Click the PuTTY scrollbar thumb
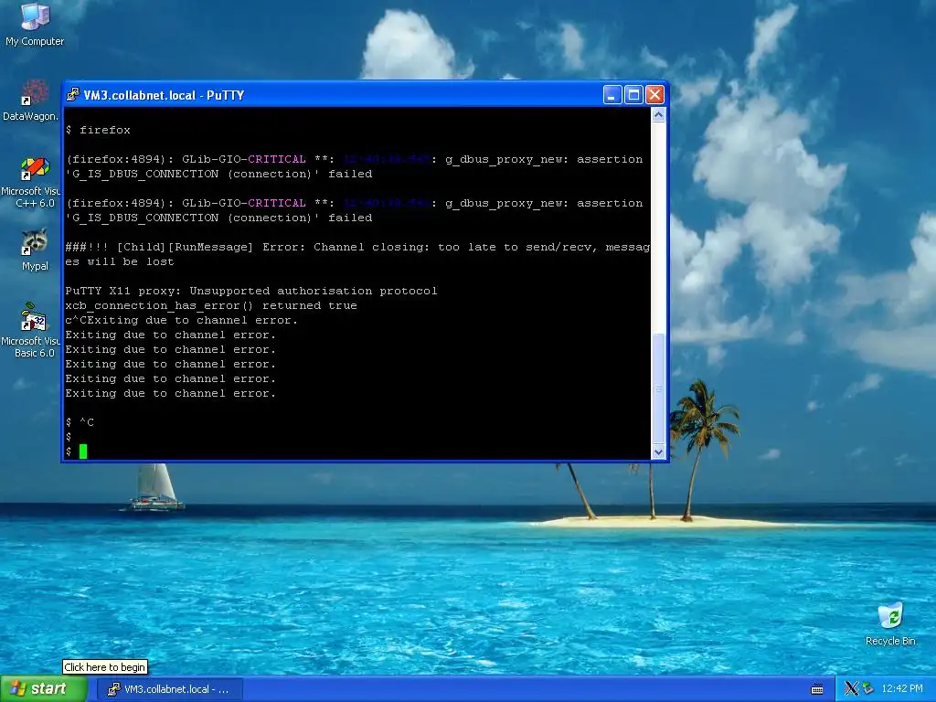Screen dimensions: 936x702 [658, 388]
